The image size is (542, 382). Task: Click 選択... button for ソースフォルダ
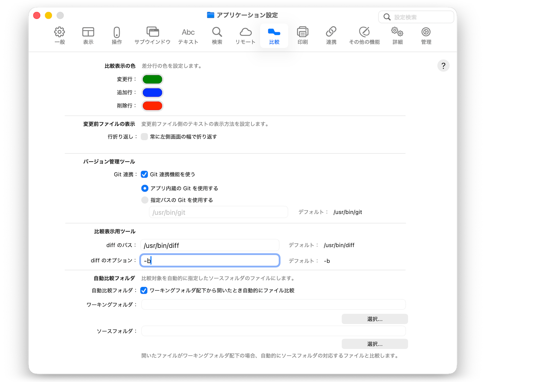[375, 344]
